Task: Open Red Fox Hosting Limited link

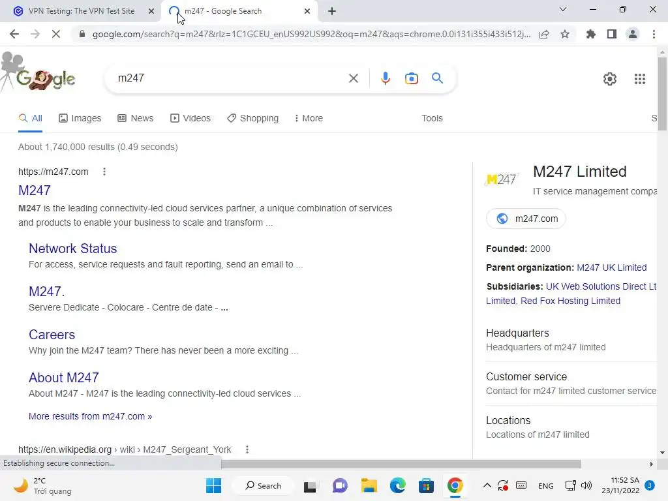Action: point(570,301)
